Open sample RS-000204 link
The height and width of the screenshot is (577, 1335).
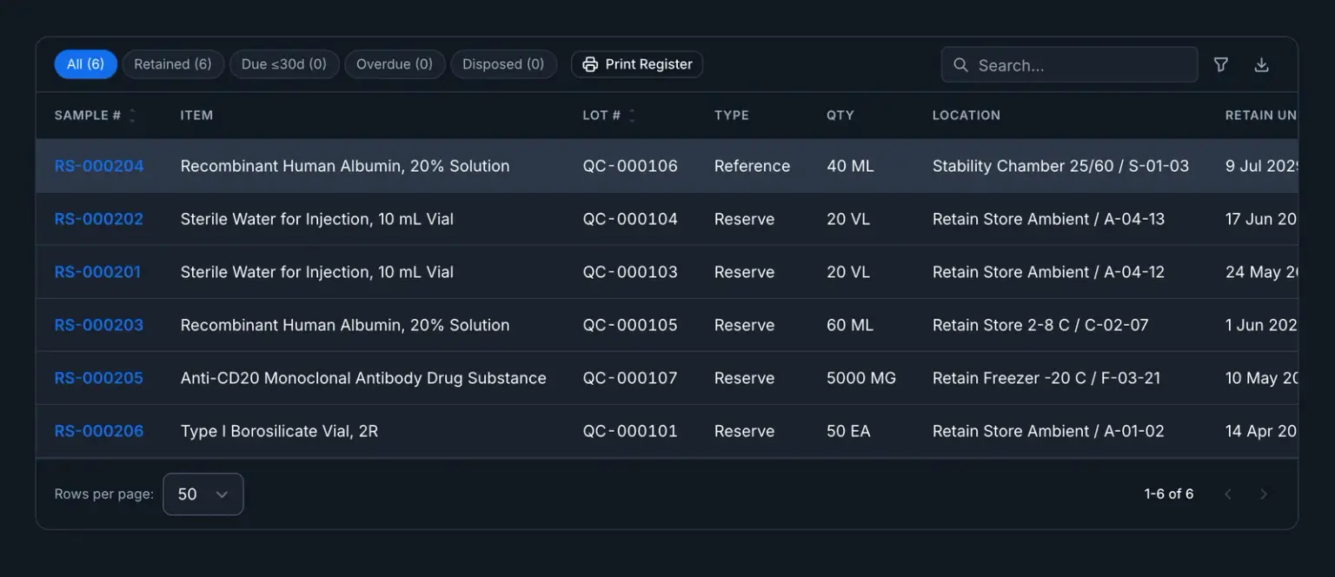click(99, 166)
